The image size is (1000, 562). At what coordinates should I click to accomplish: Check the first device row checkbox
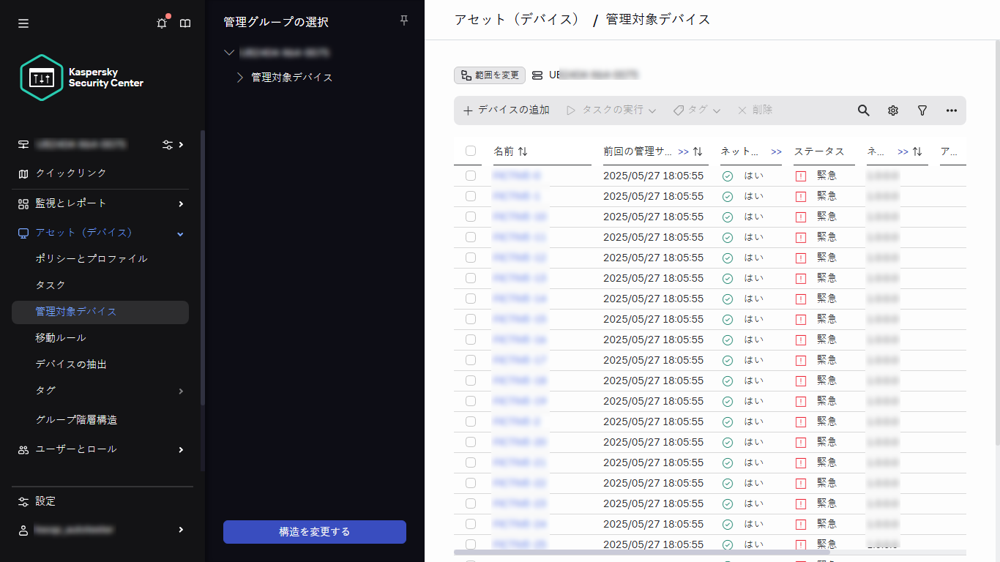[471, 175]
